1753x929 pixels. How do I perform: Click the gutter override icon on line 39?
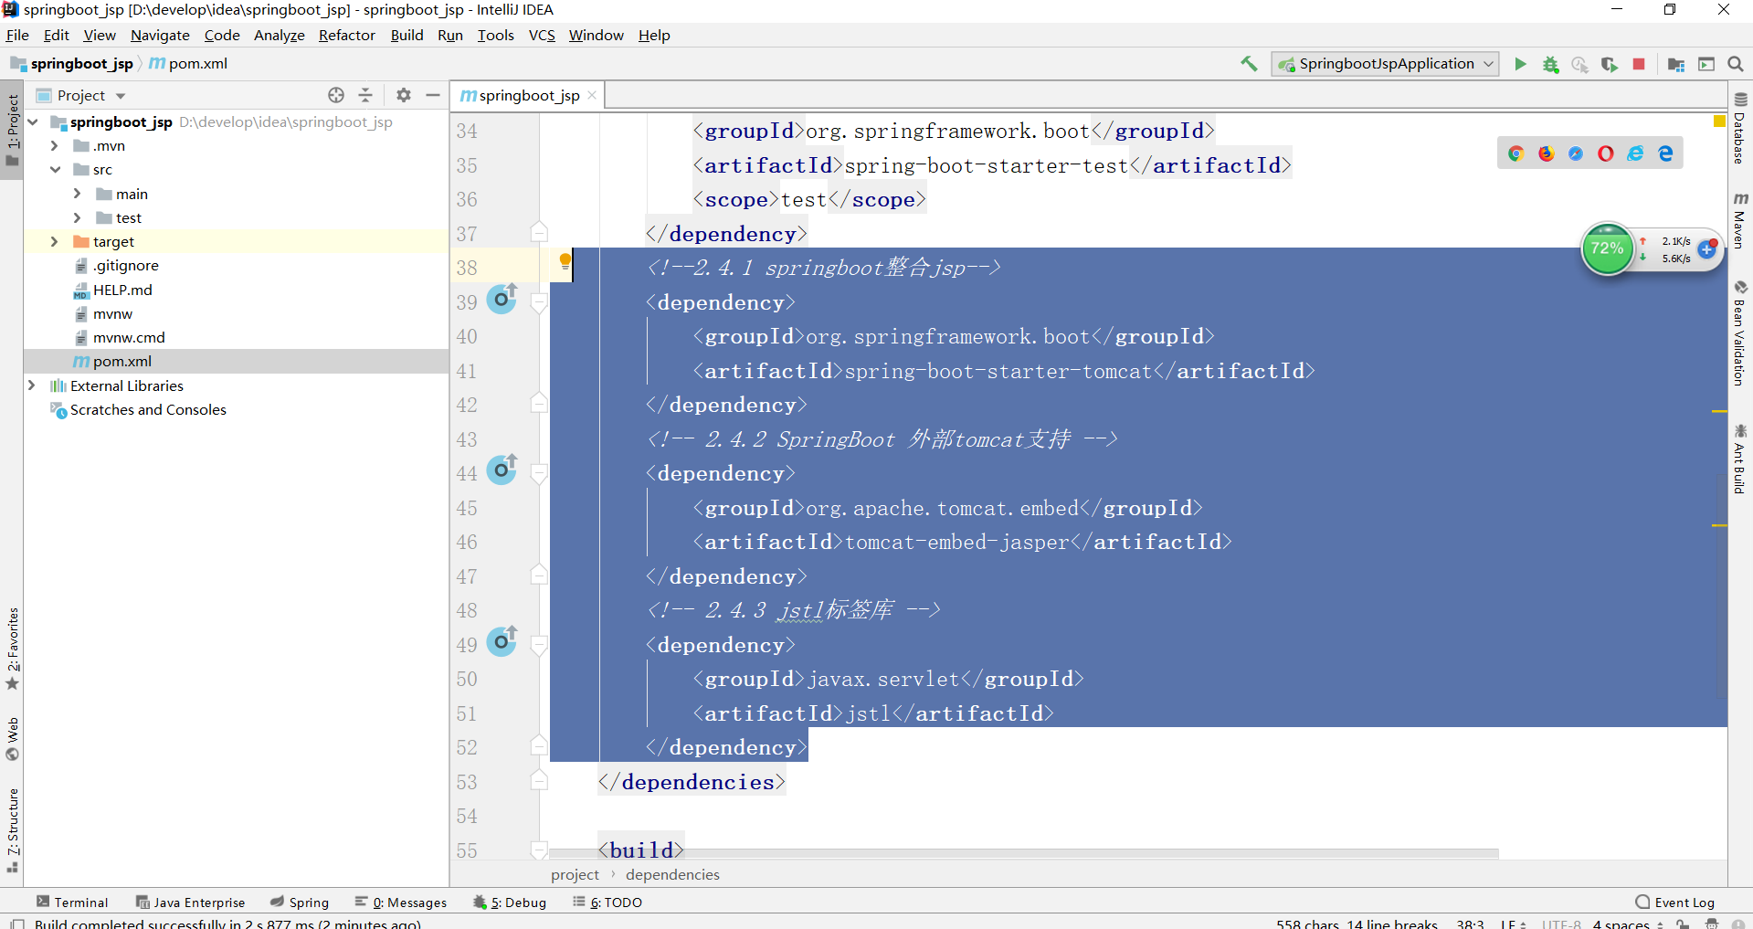(502, 299)
